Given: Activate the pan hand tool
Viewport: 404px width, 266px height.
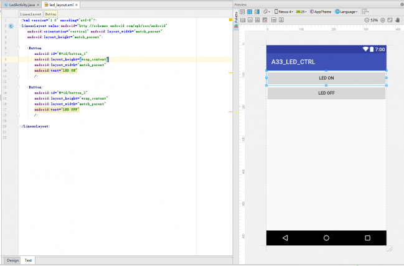Looking at the screenshot, I should [398, 20].
